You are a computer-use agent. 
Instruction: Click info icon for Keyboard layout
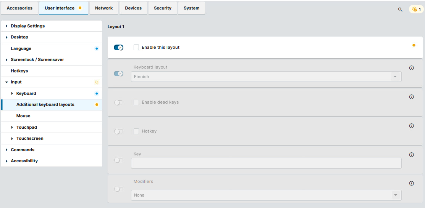(411, 68)
